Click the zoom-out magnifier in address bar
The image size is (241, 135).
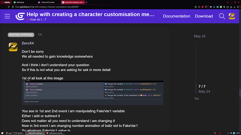pyautogui.click(x=196, y=7)
